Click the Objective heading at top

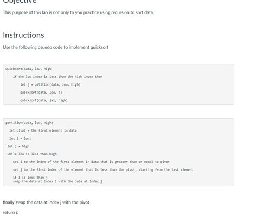[x=20, y=2]
